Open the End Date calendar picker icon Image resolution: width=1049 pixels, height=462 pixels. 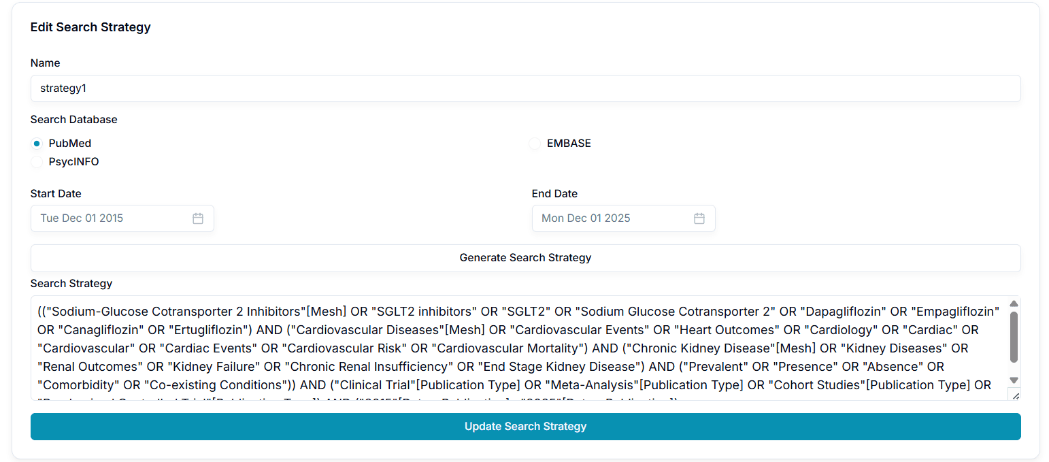(699, 218)
